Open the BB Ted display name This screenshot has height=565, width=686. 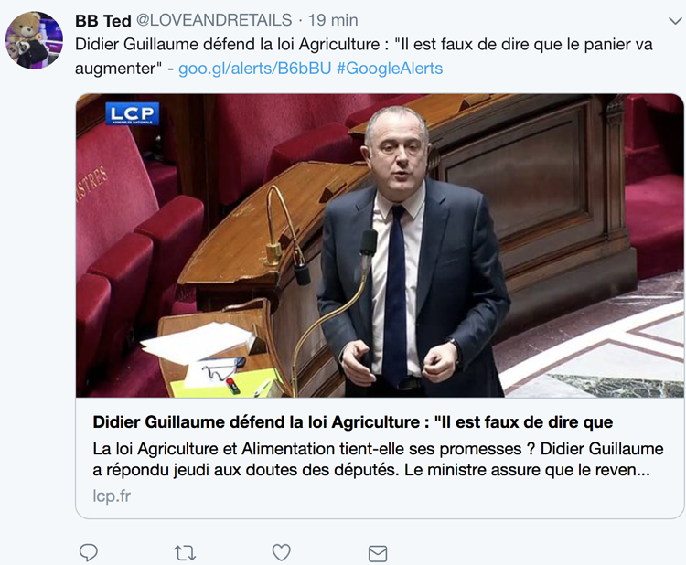tap(102, 20)
